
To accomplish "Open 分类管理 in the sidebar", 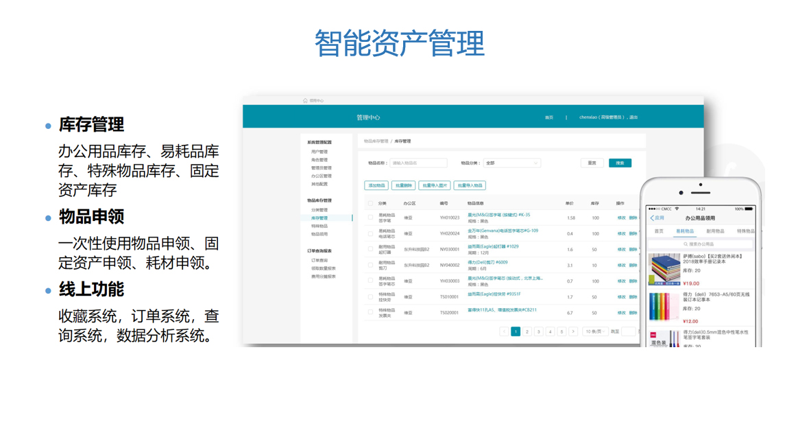I will pyautogui.click(x=319, y=210).
